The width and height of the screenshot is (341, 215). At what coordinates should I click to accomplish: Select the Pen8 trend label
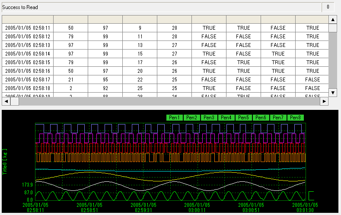point(296,118)
